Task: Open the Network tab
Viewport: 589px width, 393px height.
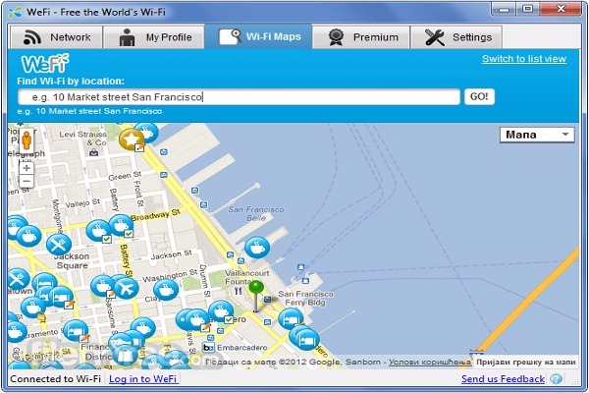Action: (x=57, y=37)
